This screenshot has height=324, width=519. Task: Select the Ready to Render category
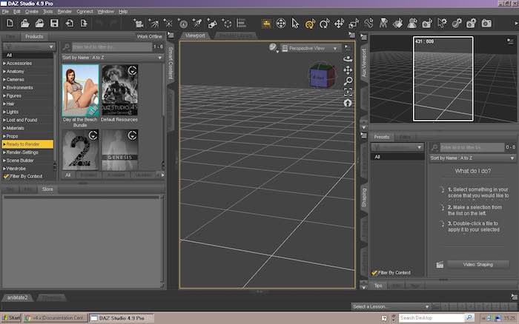click(x=28, y=144)
